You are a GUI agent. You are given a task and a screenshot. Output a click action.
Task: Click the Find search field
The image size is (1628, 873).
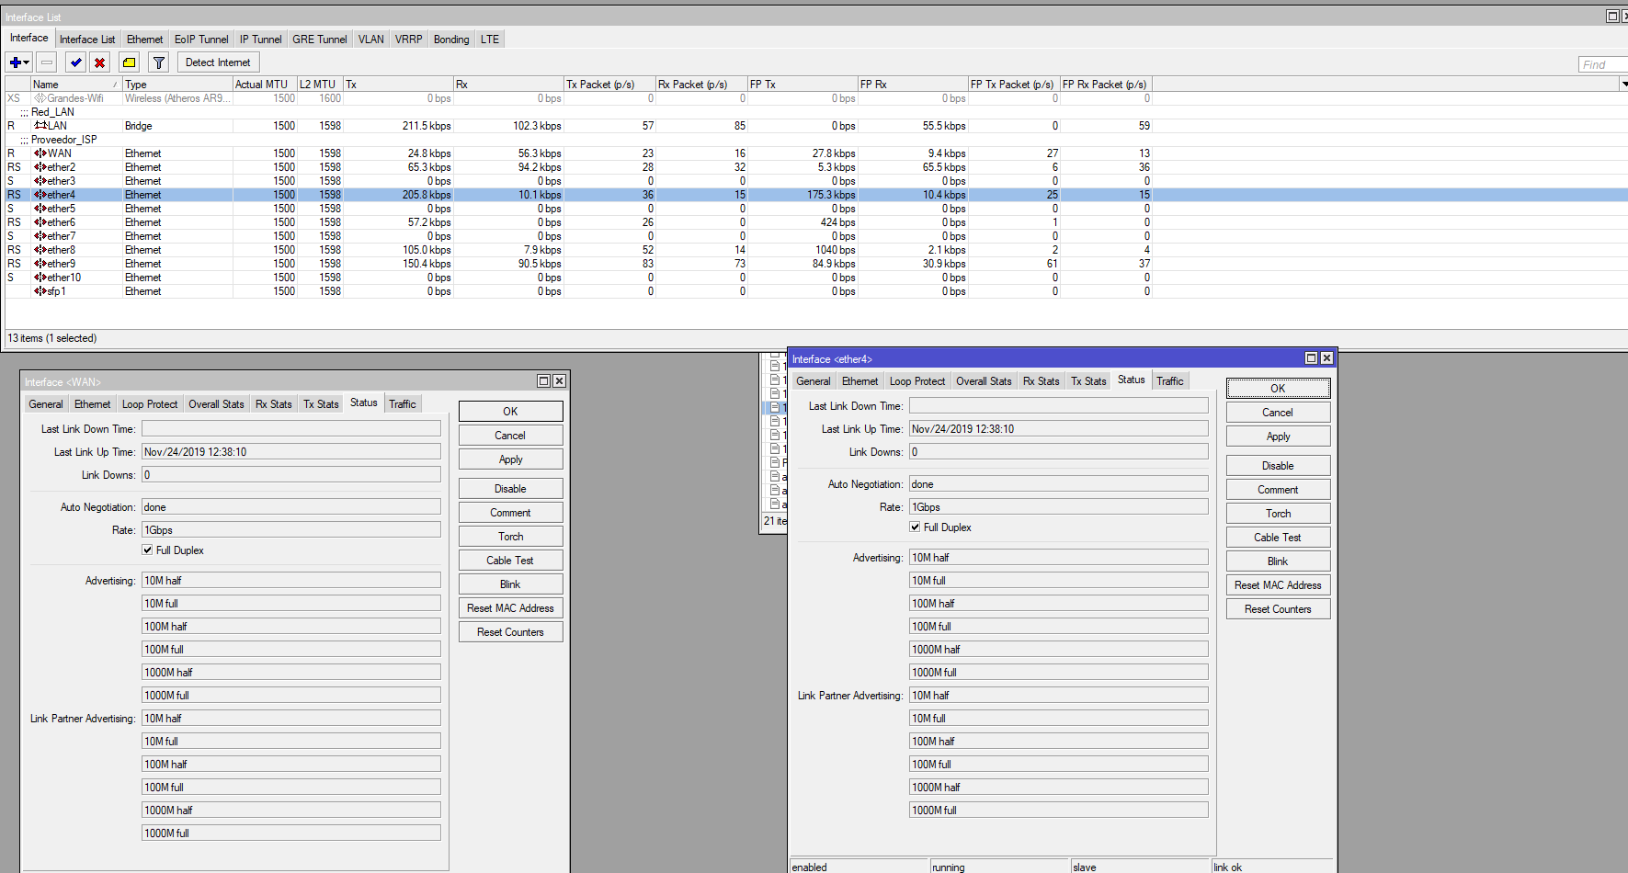1601,64
